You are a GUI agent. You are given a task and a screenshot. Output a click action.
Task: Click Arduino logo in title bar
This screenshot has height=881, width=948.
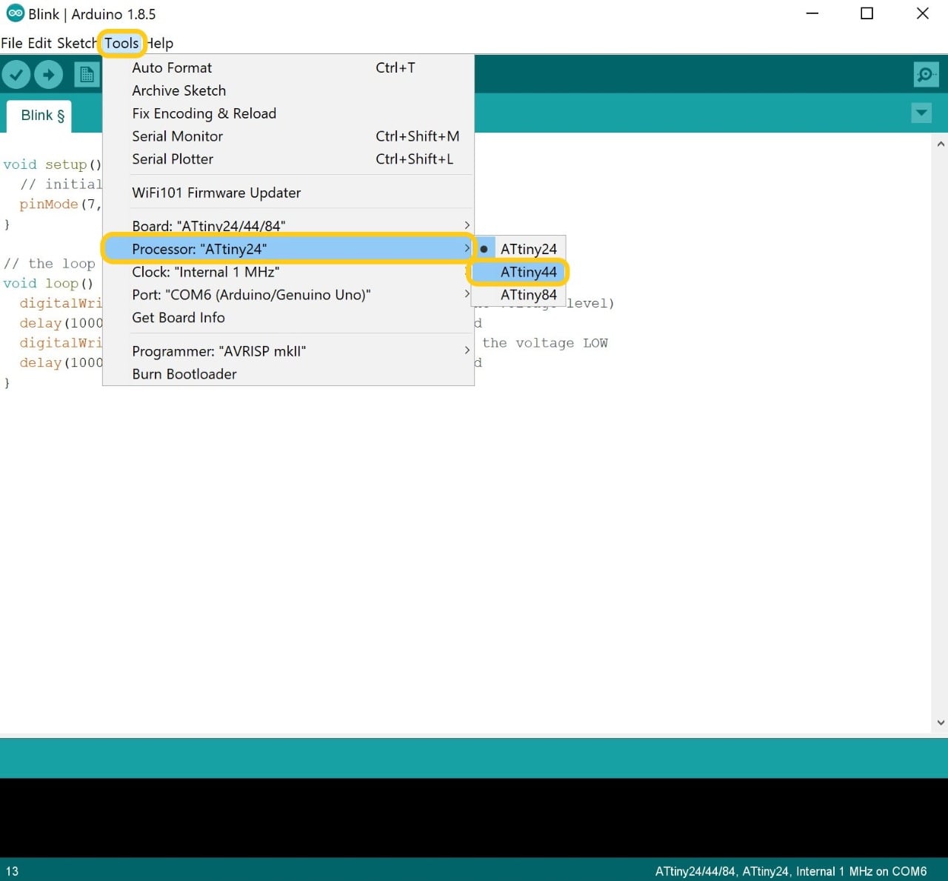point(15,13)
